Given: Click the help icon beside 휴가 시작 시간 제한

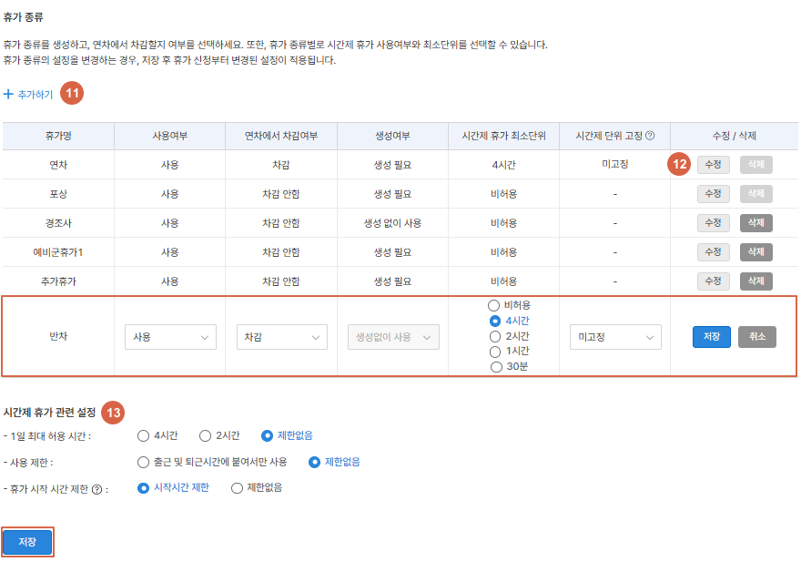Looking at the screenshot, I should coord(96,489).
